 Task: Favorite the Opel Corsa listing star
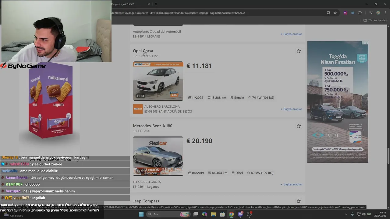point(299,51)
